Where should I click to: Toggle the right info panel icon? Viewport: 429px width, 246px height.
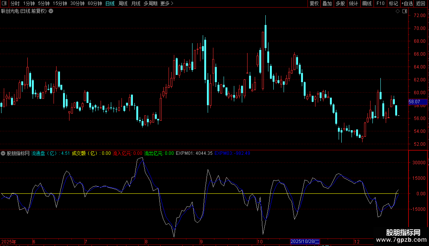(405, 11)
